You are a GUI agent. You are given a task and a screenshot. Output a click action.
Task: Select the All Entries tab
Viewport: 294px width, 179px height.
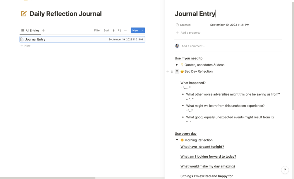tap(30, 30)
